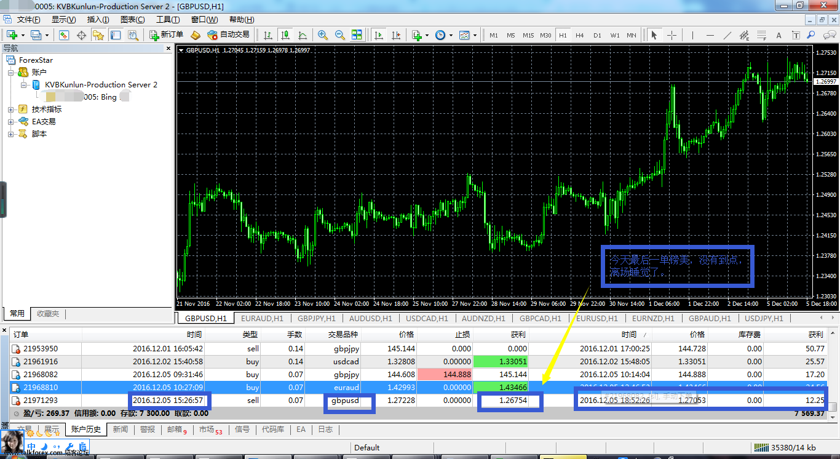This screenshot has width=840, height=459.
Task: Switch to the USDJPY,H1 chart tab
Action: pos(764,319)
